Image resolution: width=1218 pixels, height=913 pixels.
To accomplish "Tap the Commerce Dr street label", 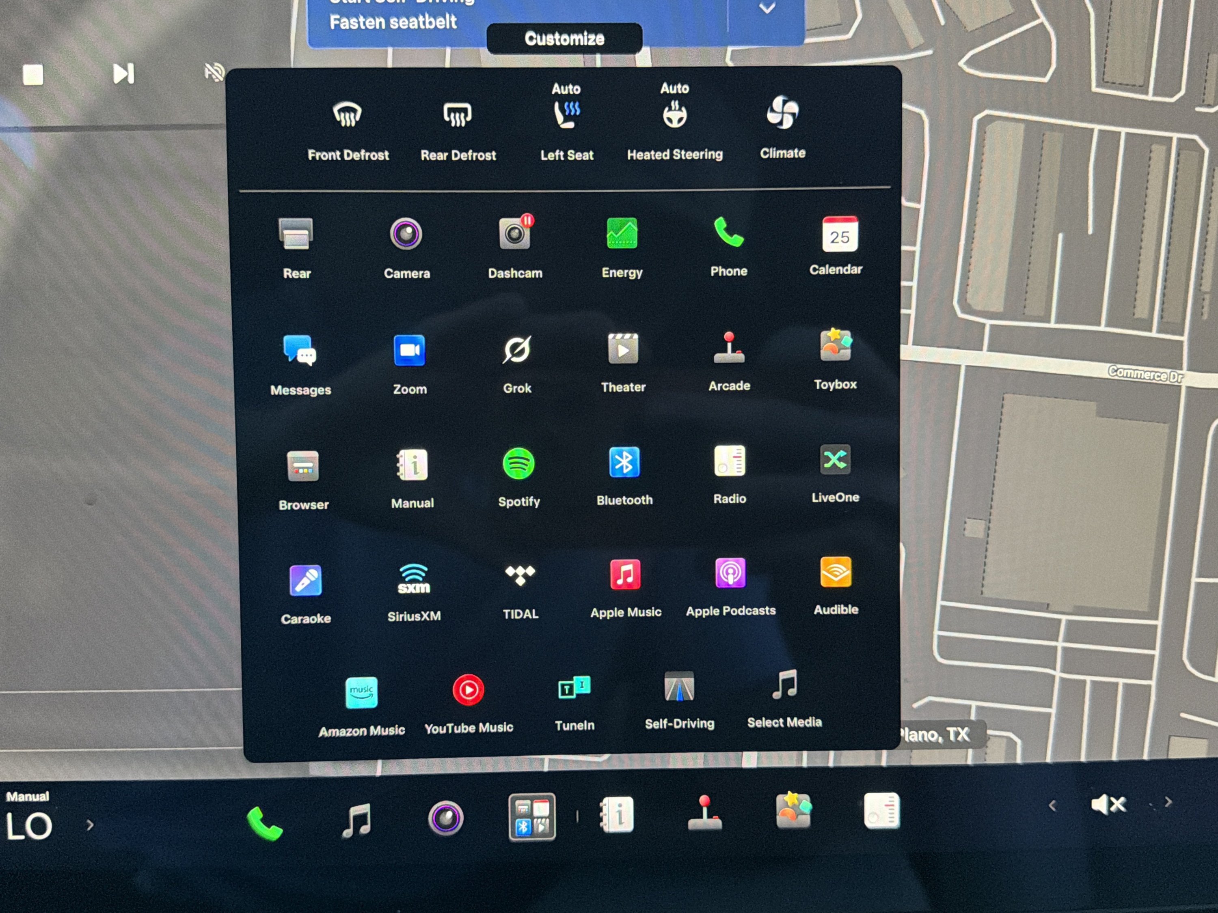I will point(1145,375).
